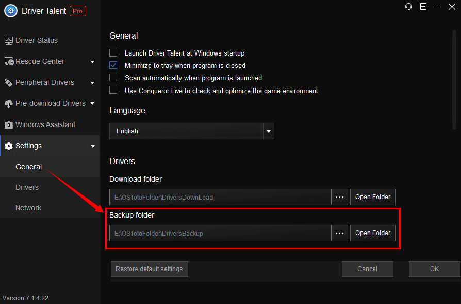Browse for a new backup folder

coord(340,233)
